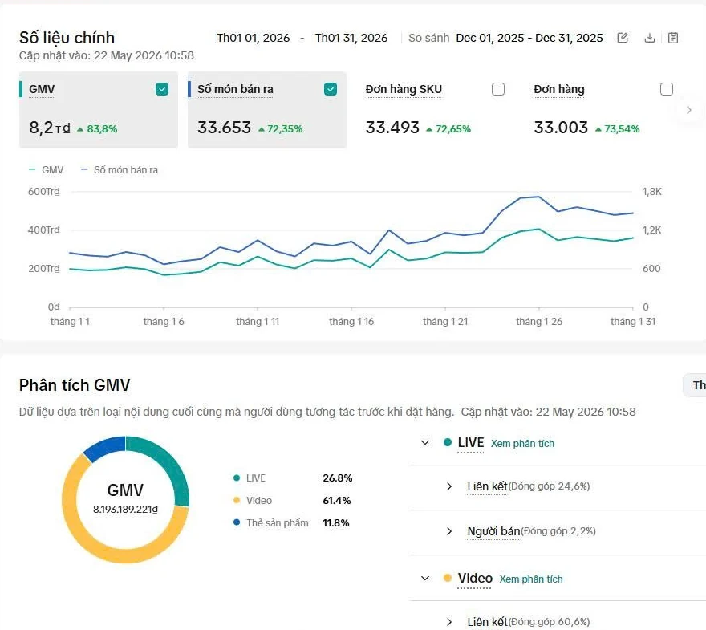Click the 33.653 items sold value
Image resolution: width=706 pixels, height=630 pixels.
pos(224,128)
